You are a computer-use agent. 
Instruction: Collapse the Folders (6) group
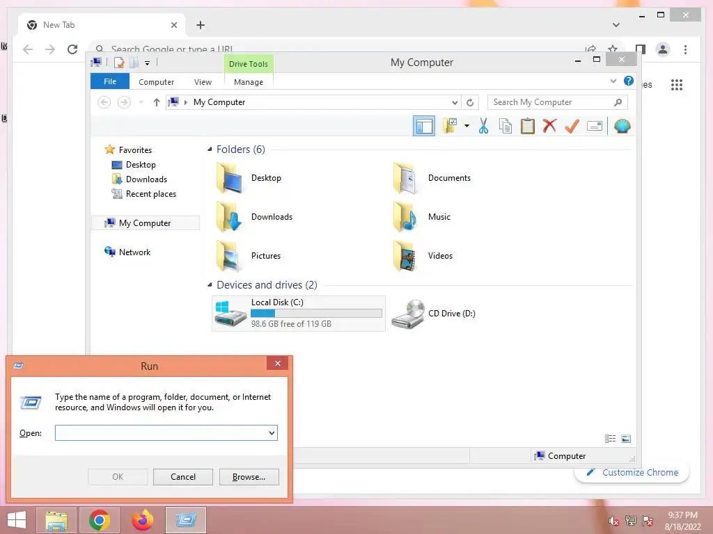pyautogui.click(x=210, y=149)
